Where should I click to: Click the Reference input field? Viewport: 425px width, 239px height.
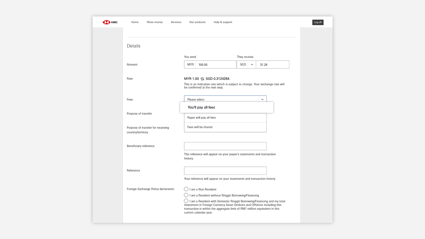point(225,171)
